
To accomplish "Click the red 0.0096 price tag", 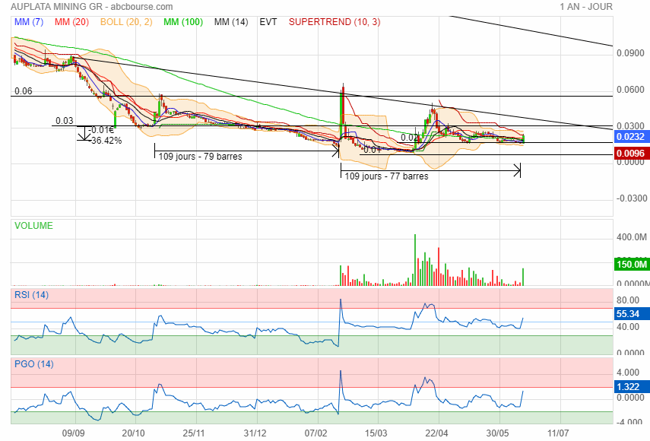I will tap(629, 155).
